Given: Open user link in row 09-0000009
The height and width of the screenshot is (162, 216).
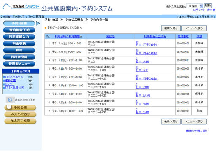Looking at the screenshot, I should point(142,69).
